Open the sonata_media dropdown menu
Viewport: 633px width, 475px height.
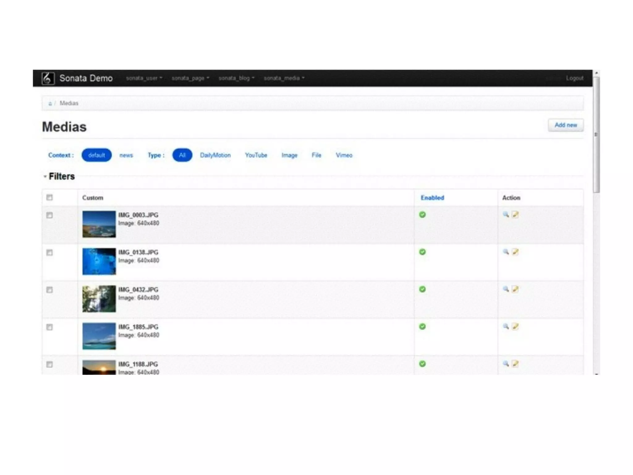click(x=284, y=78)
